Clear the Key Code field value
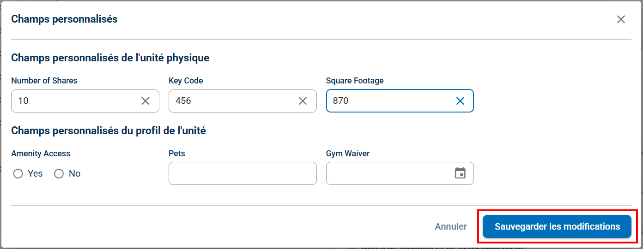This screenshot has height=249, width=643. tap(303, 101)
